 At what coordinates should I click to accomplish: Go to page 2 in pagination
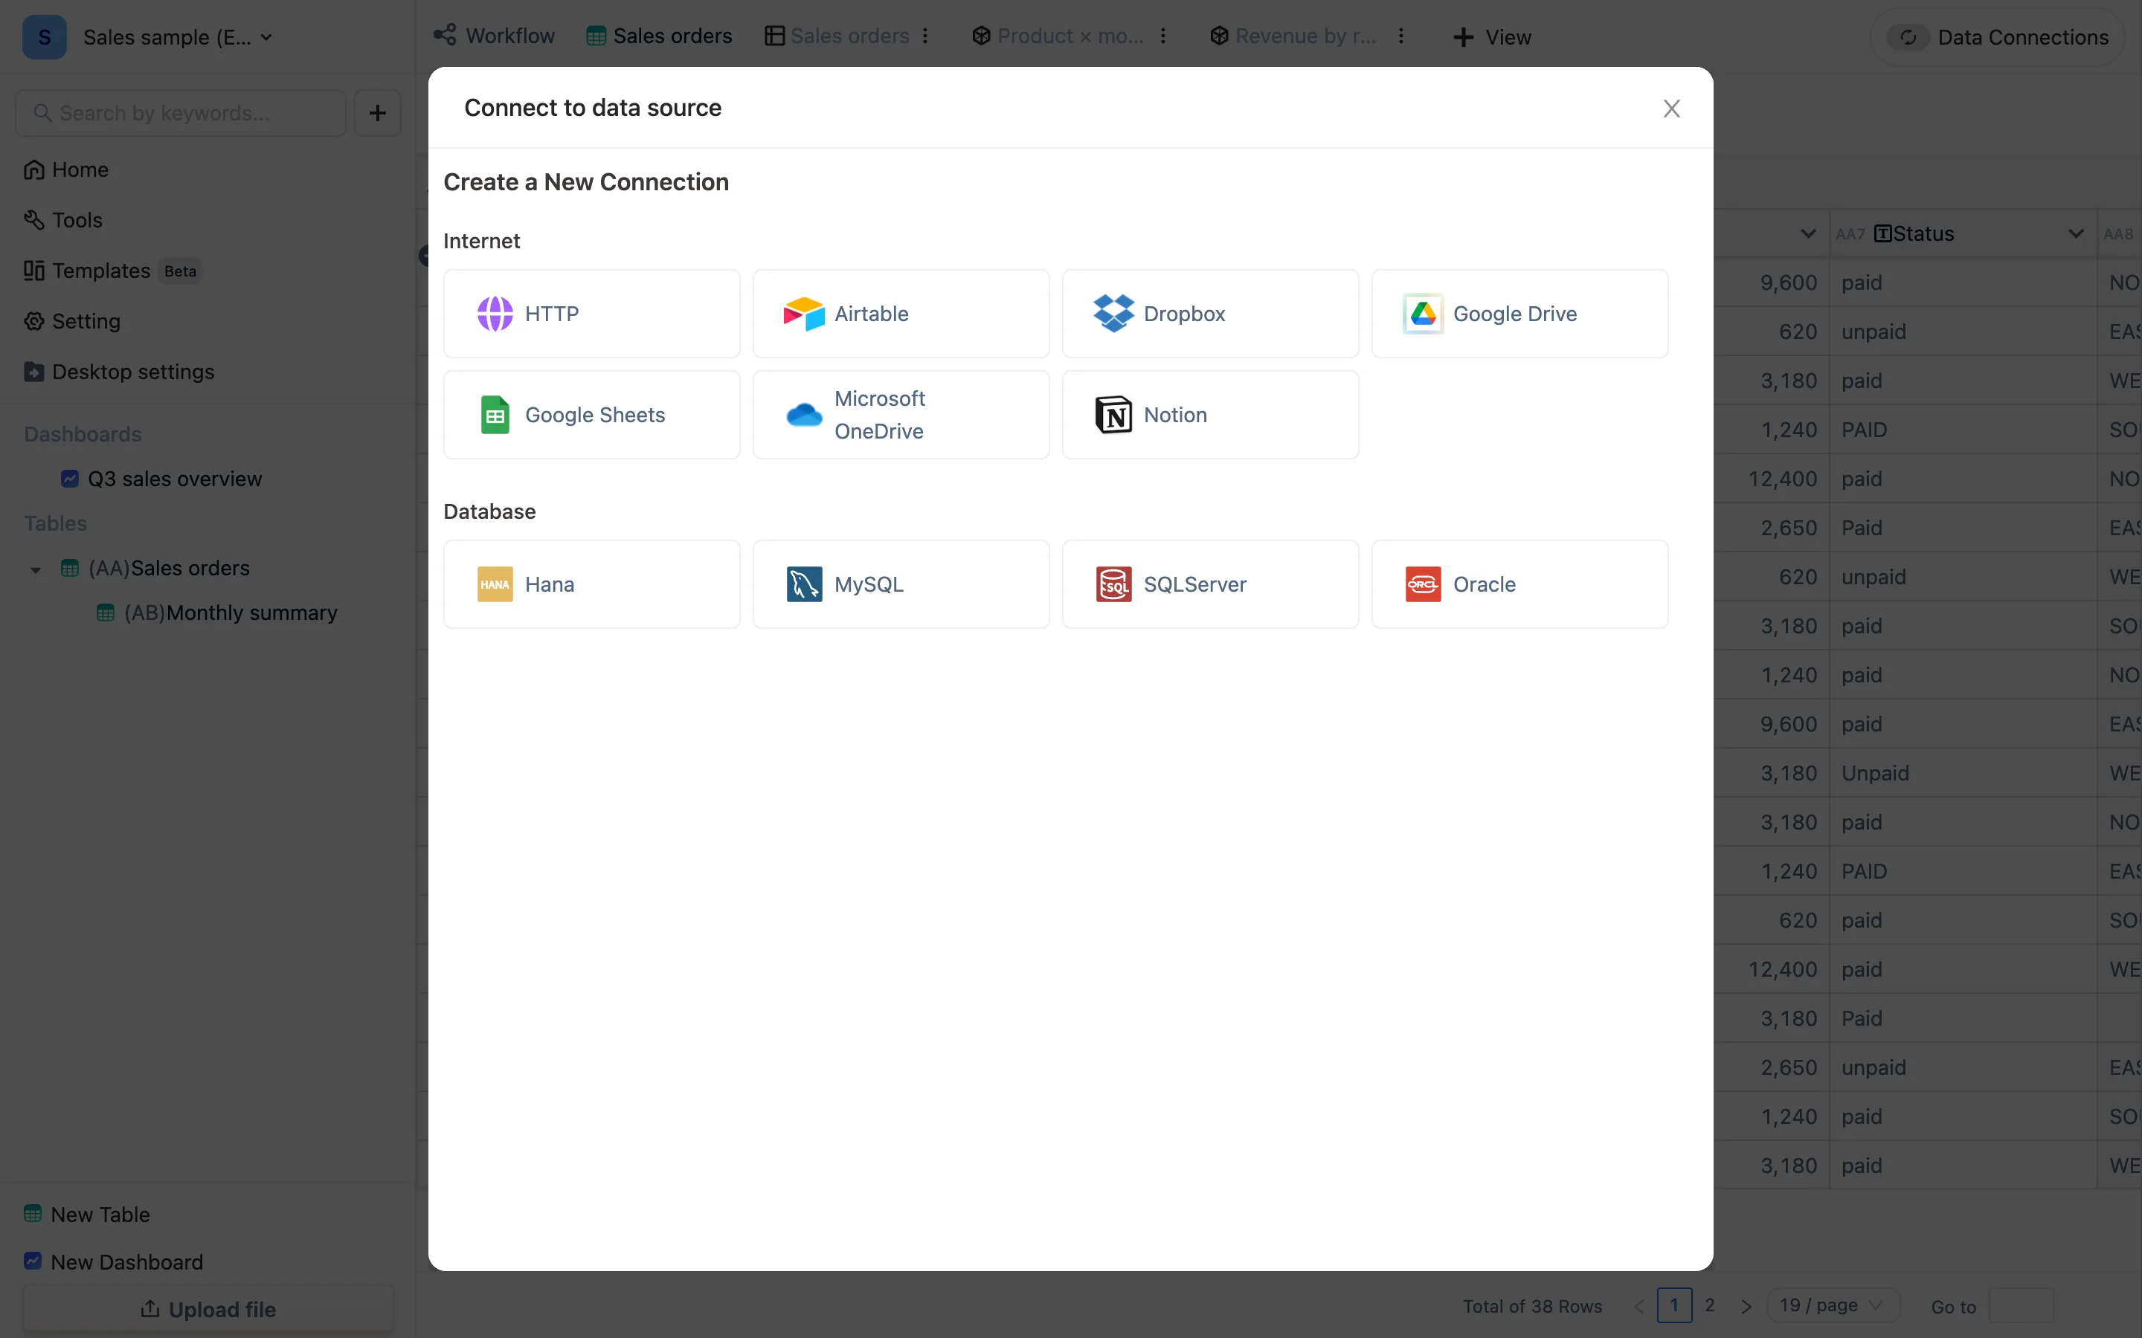coord(1710,1305)
